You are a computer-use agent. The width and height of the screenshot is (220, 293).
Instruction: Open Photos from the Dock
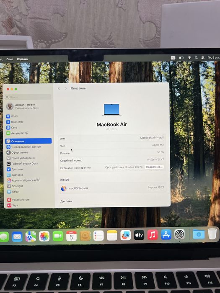click(x=44, y=236)
